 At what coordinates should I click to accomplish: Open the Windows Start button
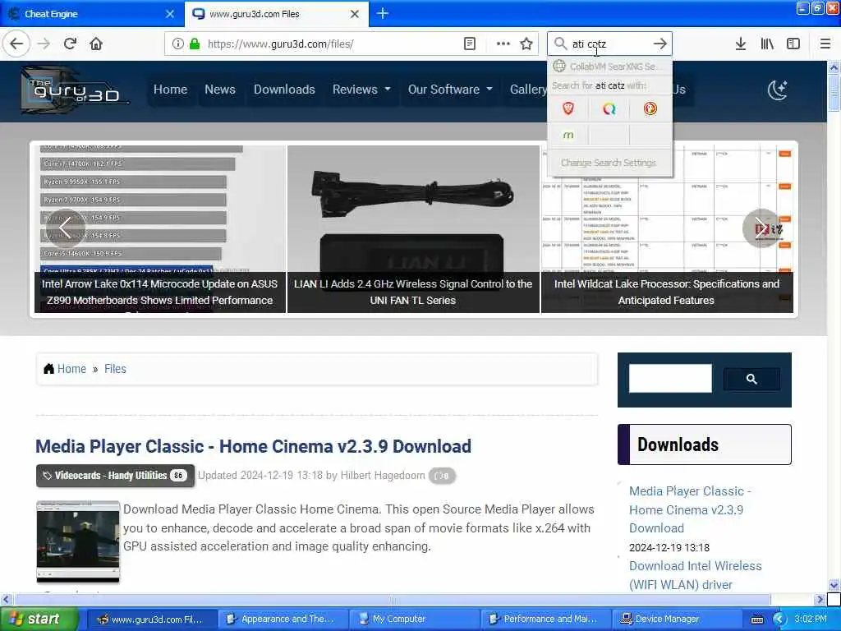[39, 619]
